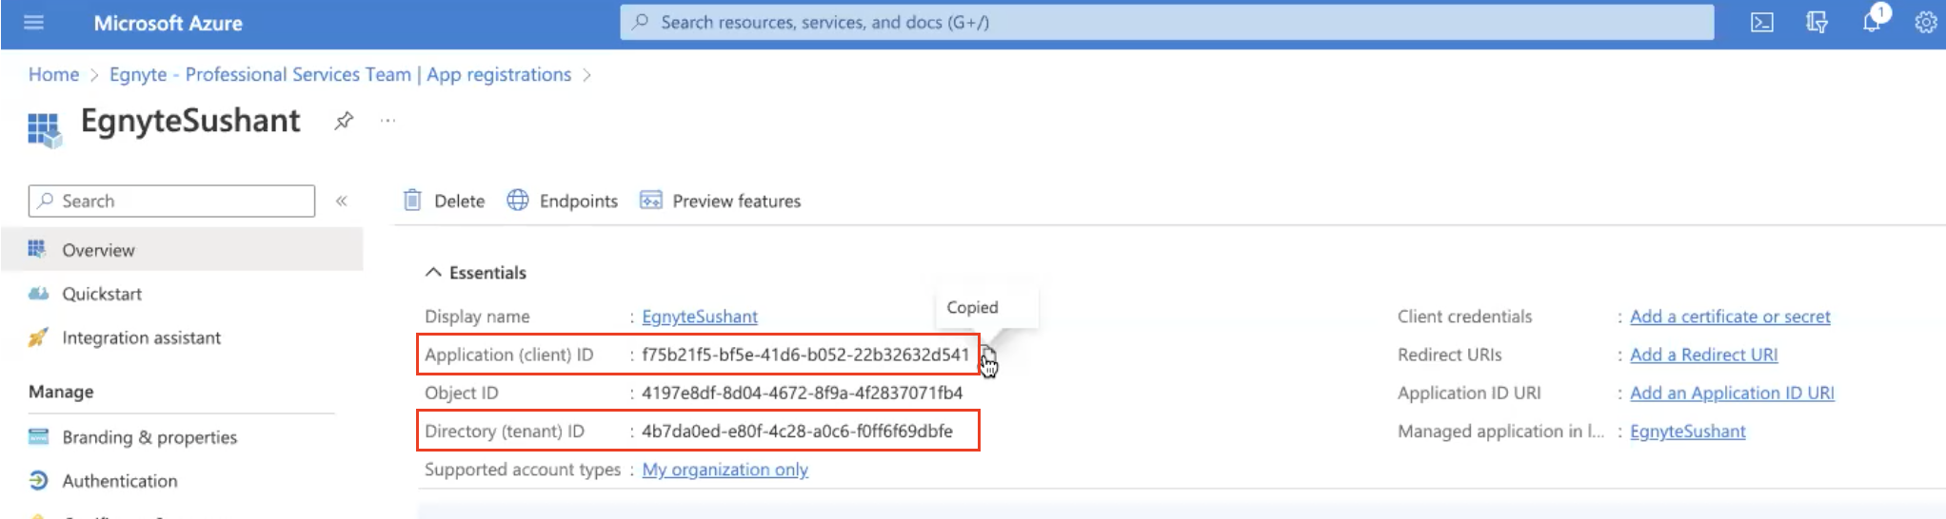
Task: Click the Authentication icon
Action: [x=38, y=481]
